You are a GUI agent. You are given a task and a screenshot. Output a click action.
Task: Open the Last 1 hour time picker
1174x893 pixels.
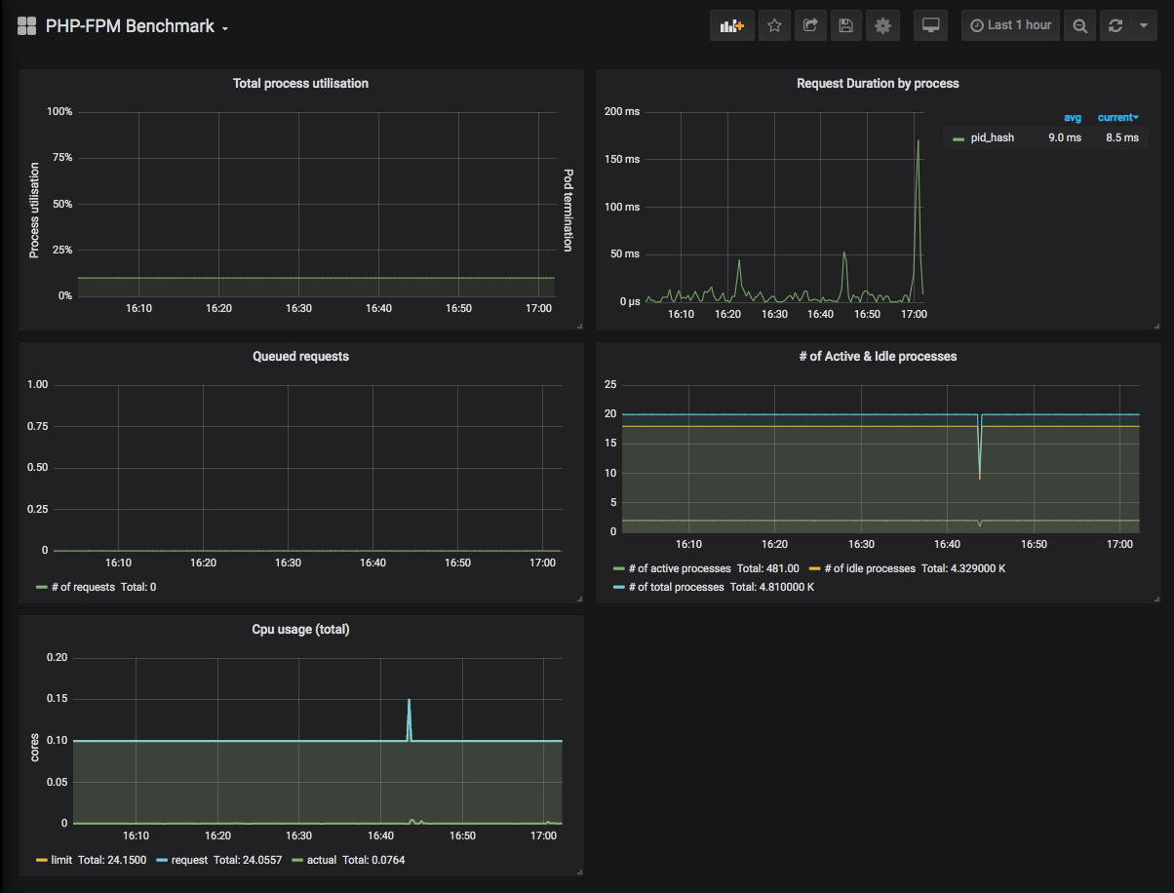coord(1010,25)
